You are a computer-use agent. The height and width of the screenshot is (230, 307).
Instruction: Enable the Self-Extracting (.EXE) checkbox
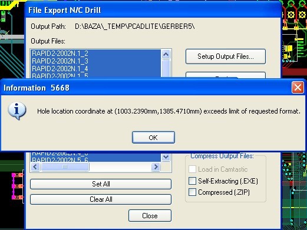click(192, 181)
